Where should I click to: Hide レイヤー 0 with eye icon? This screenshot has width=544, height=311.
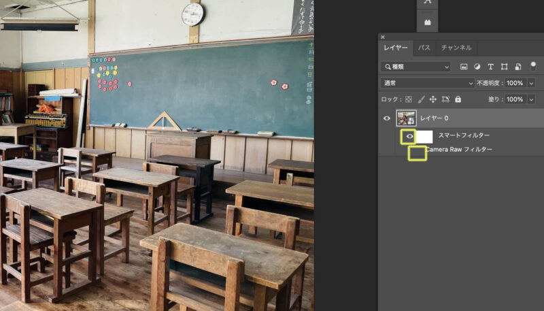tap(386, 118)
